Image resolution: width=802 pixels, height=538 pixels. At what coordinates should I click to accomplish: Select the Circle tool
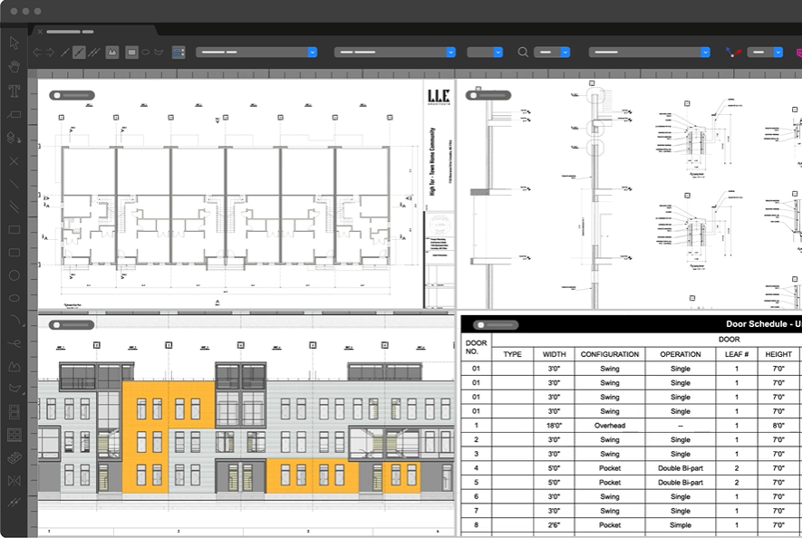point(14,275)
